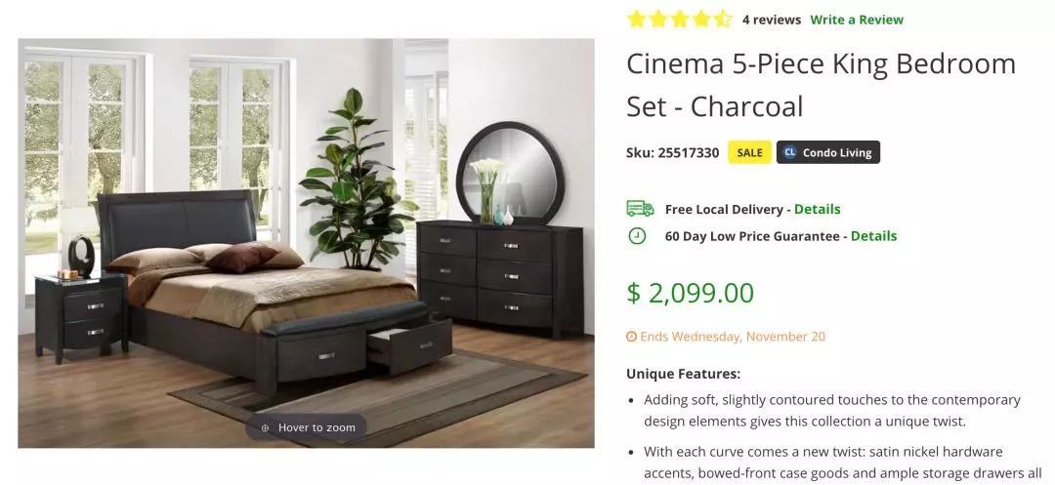Click the Write a Review link
Viewport: 1055px width, 485px height.
pos(857,20)
